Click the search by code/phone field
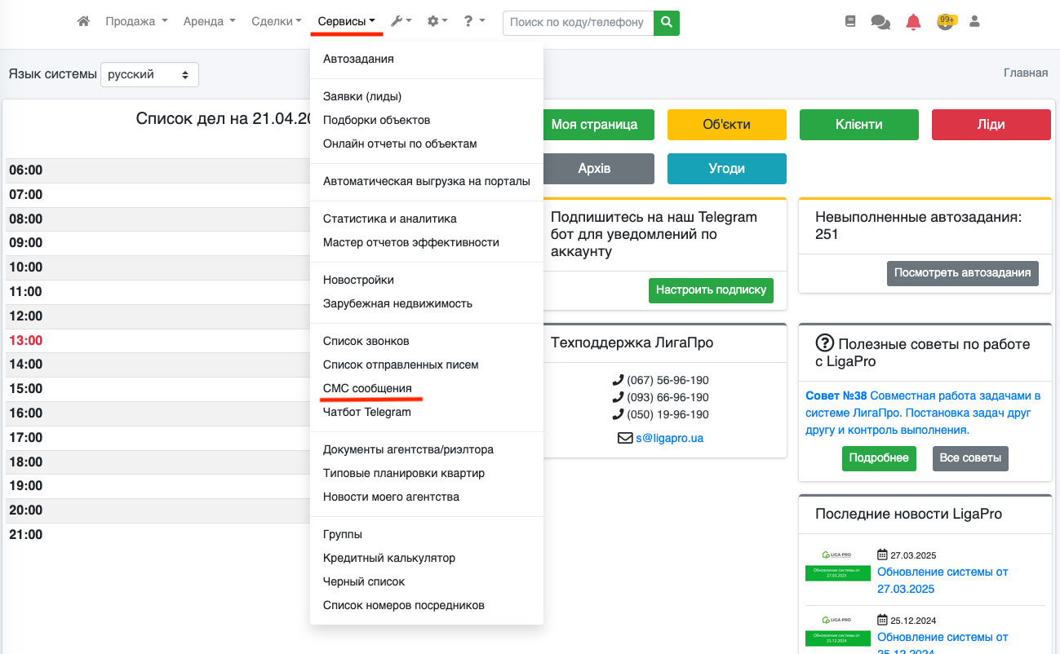This screenshot has width=1060, height=654. click(578, 22)
